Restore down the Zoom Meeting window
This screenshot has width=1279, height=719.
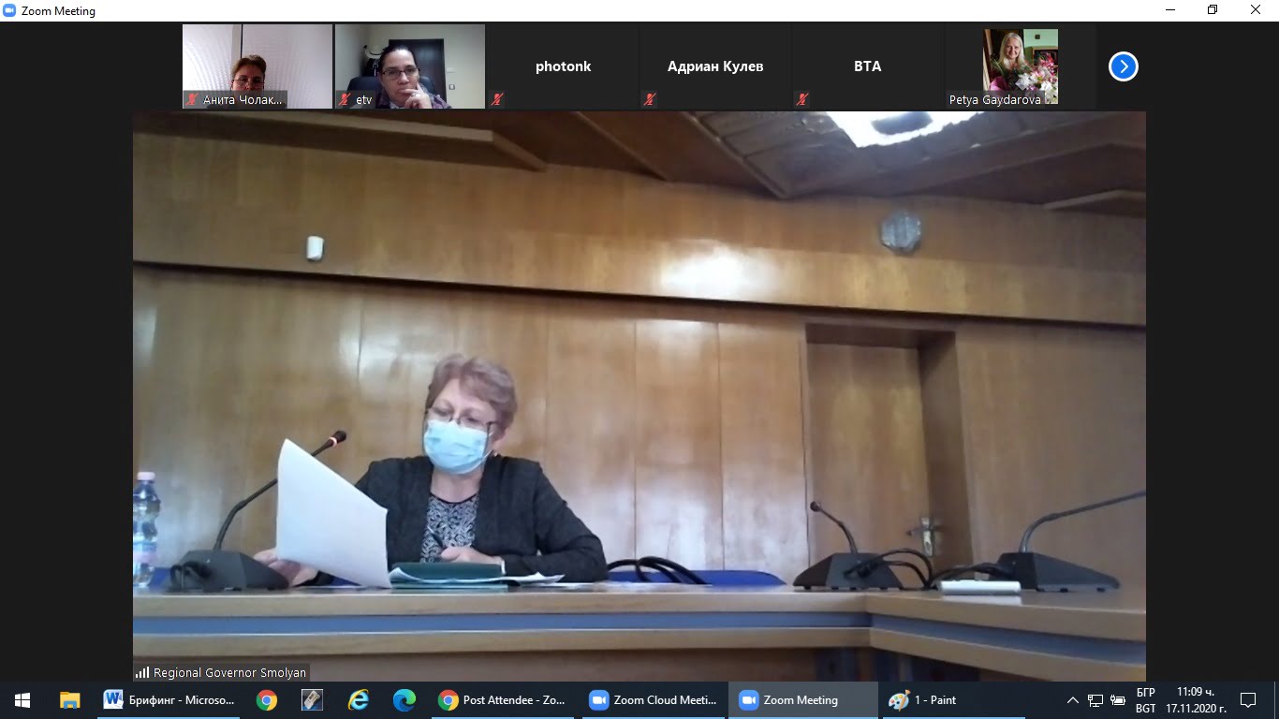click(x=1213, y=10)
